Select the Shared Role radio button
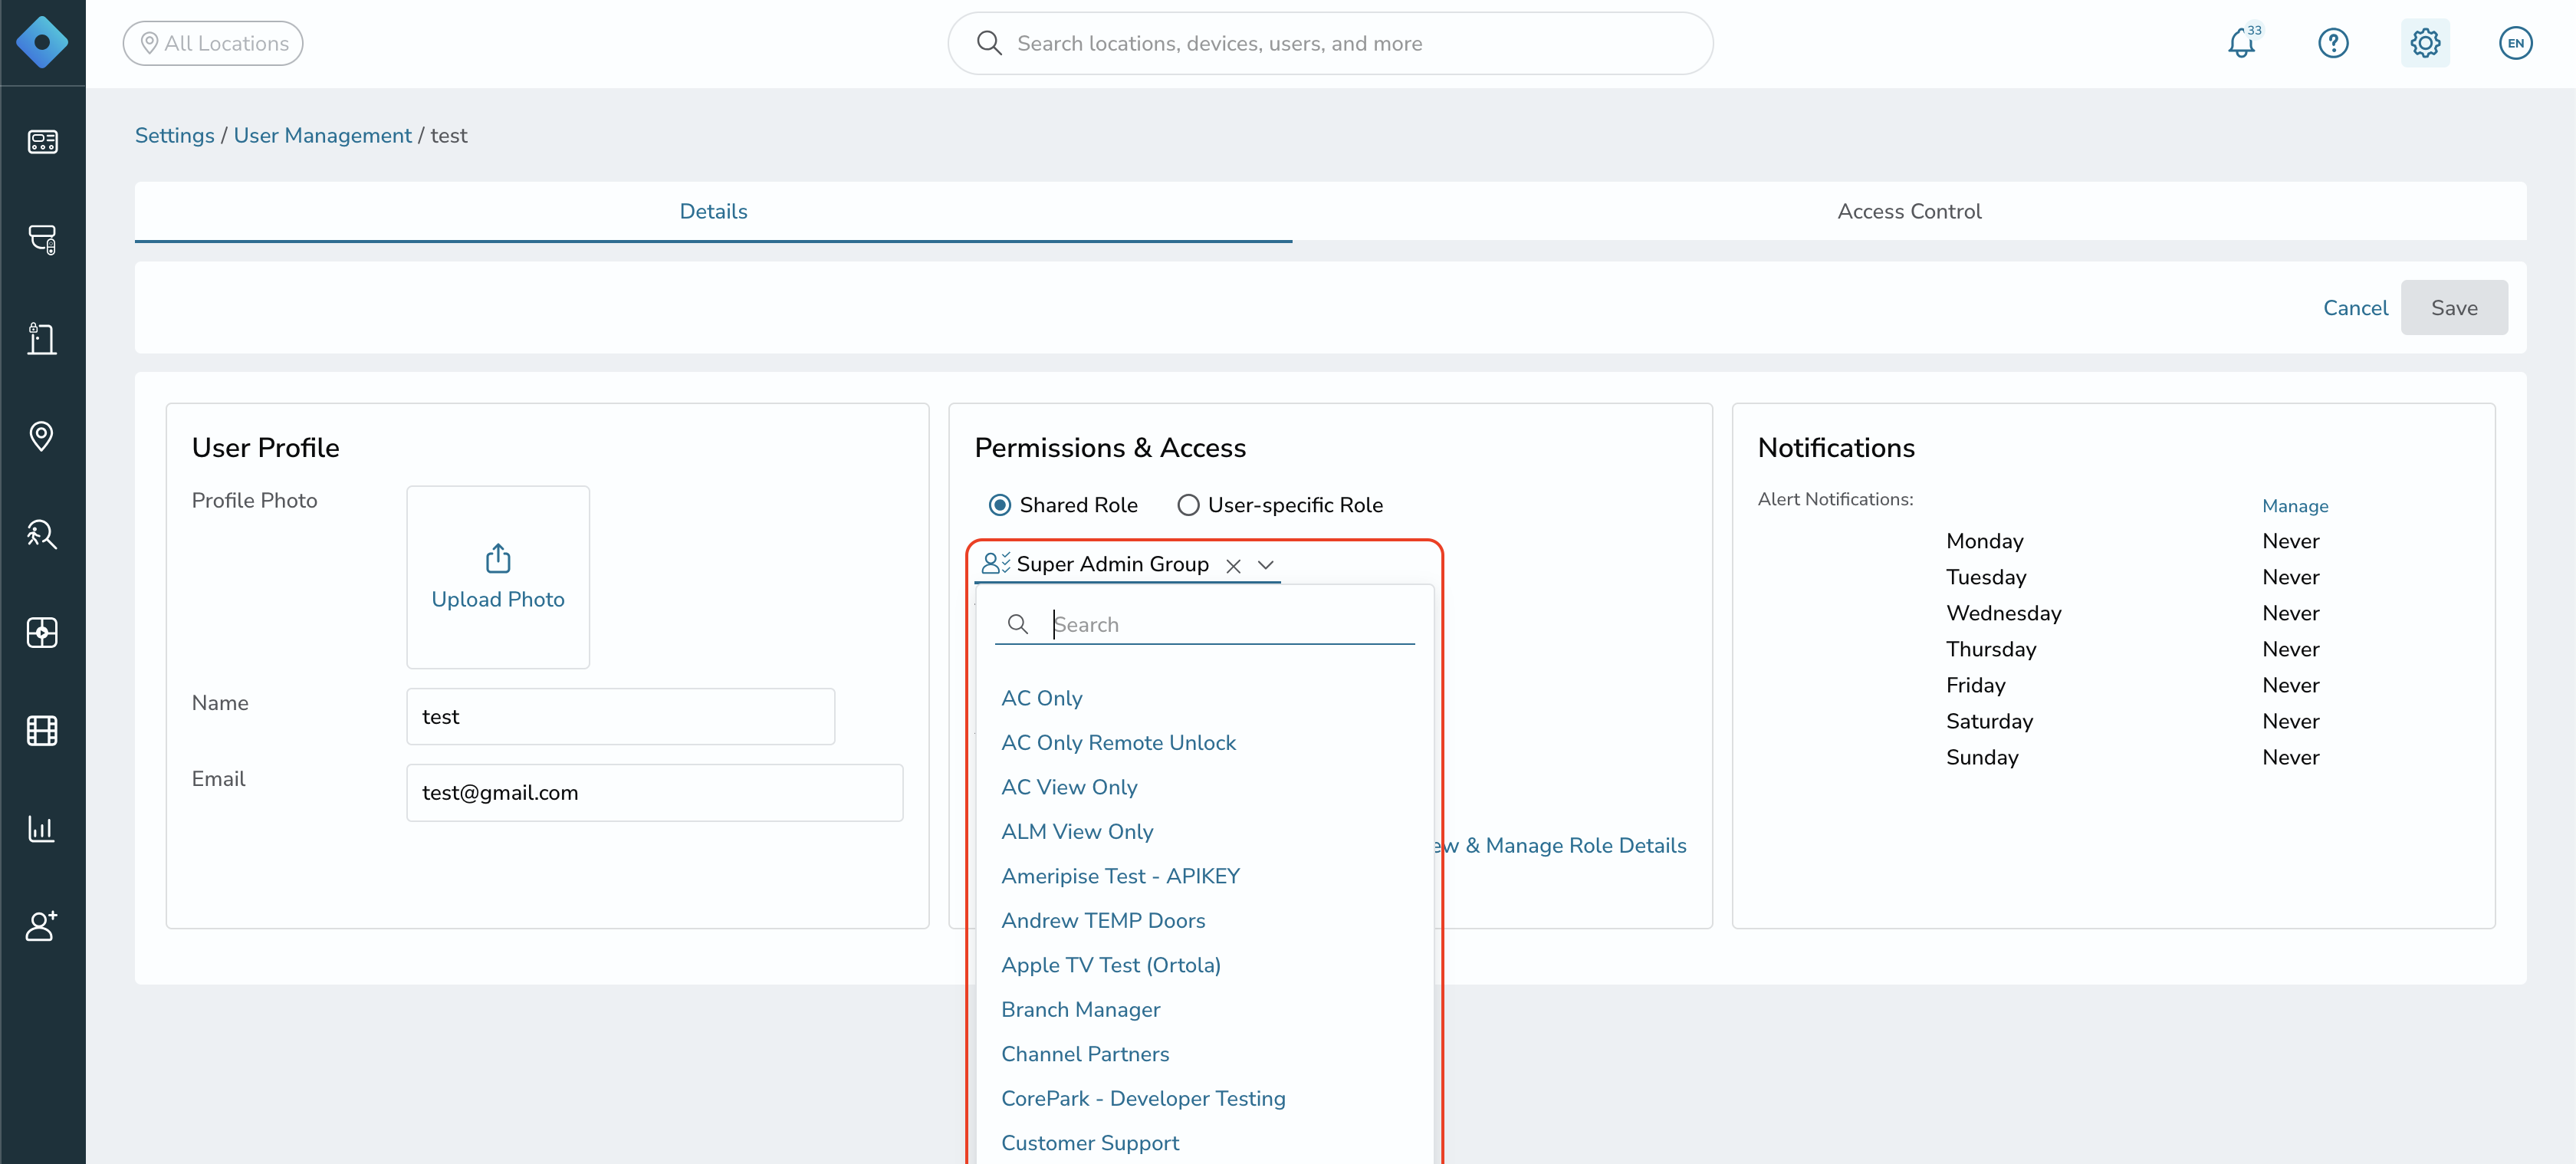Image resolution: width=2576 pixels, height=1164 pixels. point(1000,505)
